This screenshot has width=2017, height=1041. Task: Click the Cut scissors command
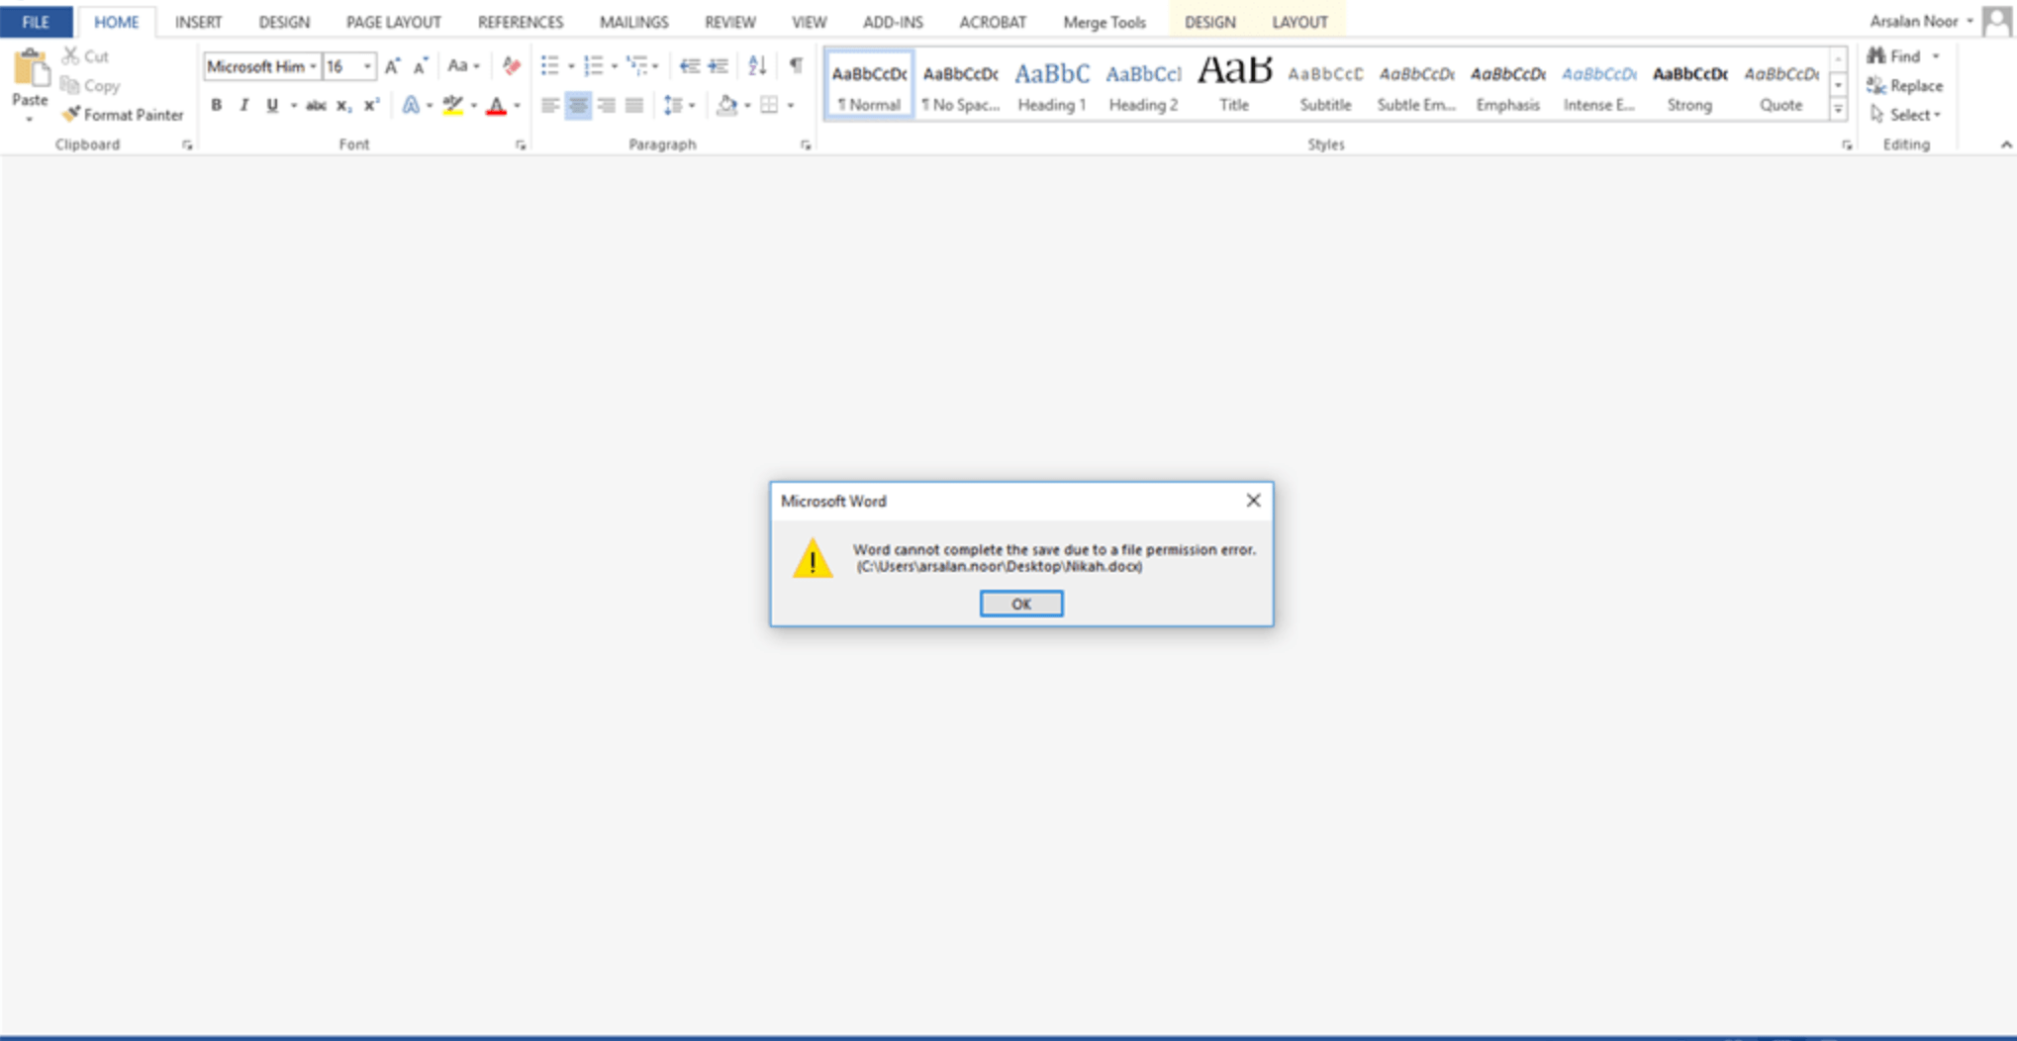point(85,56)
